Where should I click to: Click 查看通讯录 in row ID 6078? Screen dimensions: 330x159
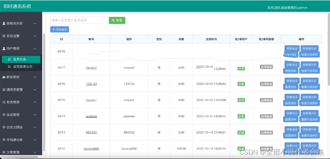(x=309, y=49)
